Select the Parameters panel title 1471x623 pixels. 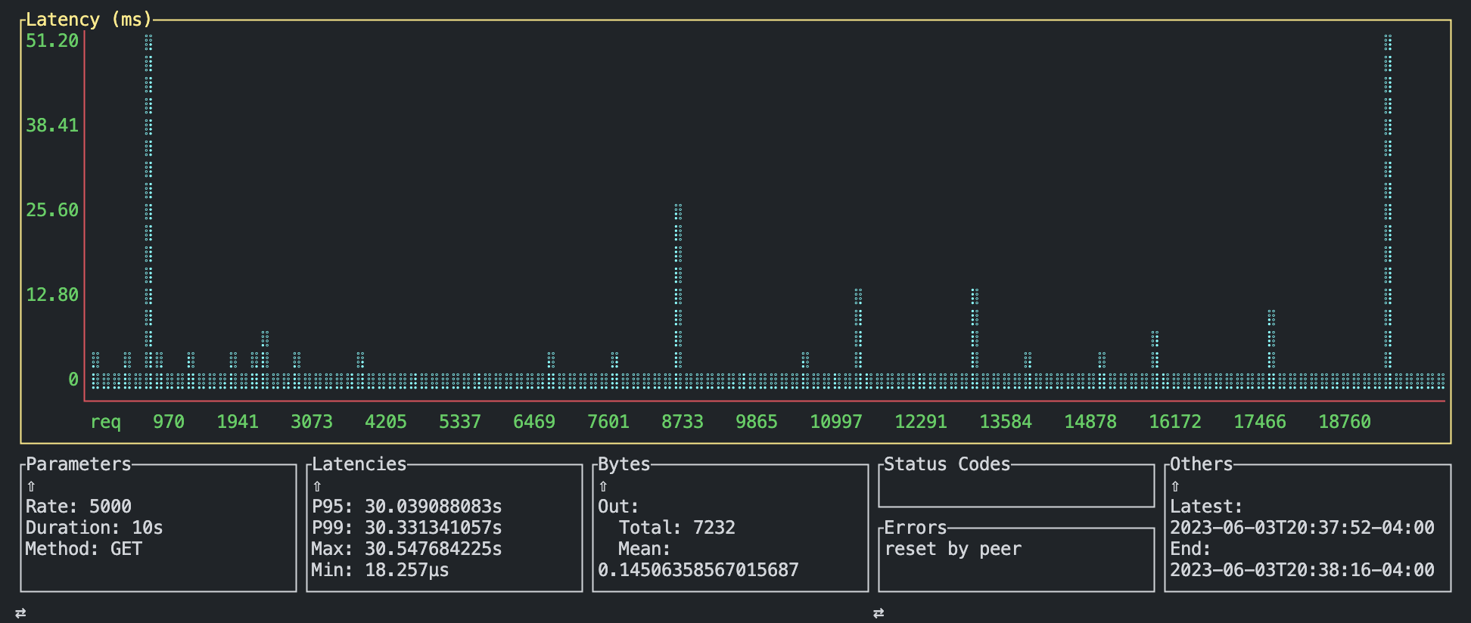79,464
